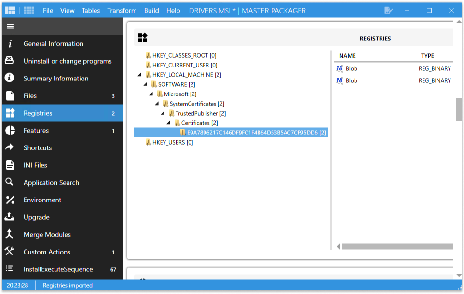464x294 pixels.
Task: Collapse the SystemCertificates node
Action: pyautogui.click(x=157, y=104)
